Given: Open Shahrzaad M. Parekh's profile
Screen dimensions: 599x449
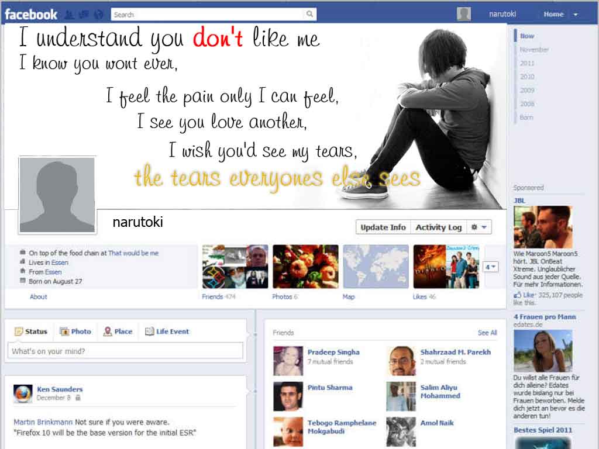Looking at the screenshot, I should [455, 352].
